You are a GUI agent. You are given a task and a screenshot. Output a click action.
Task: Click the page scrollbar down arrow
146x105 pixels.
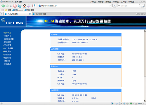[145, 101]
